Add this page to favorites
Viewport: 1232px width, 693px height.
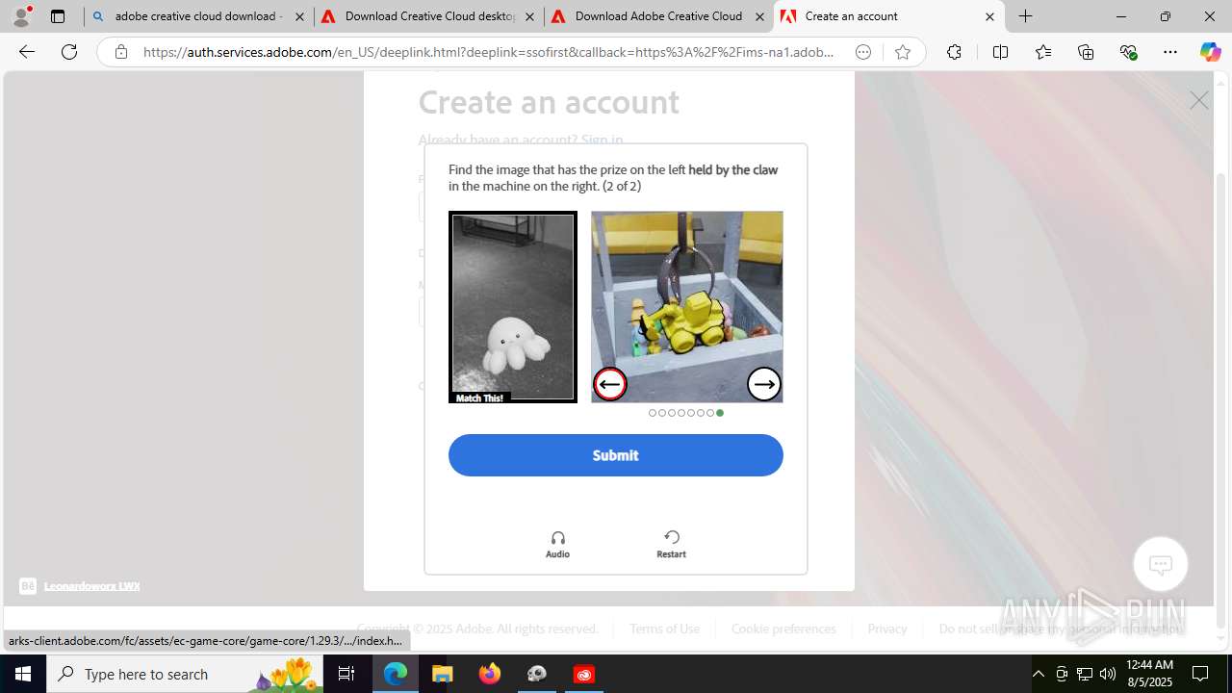click(902, 52)
